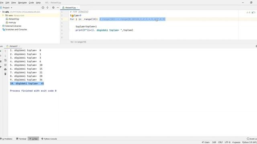The height and width of the screenshot is (144, 257).
Task: Click output line '5. dögüdeki toplam= 10'
Action: [x=26, y=65]
